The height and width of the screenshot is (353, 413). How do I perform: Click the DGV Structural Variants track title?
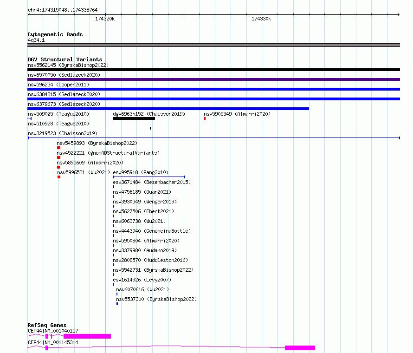(x=65, y=59)
